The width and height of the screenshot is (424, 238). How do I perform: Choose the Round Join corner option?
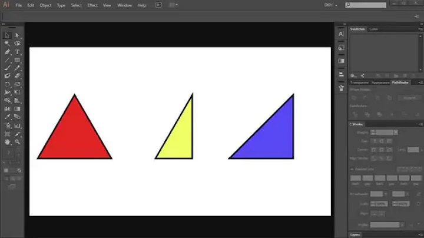[x=382, y=150]
